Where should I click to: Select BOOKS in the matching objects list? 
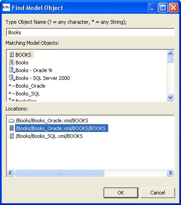(x=23, y=55)
